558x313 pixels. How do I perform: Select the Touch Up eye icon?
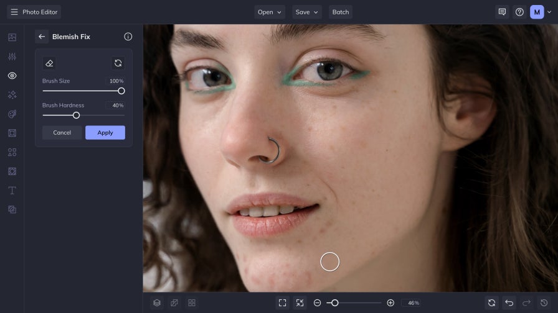[x=12, y=76]
